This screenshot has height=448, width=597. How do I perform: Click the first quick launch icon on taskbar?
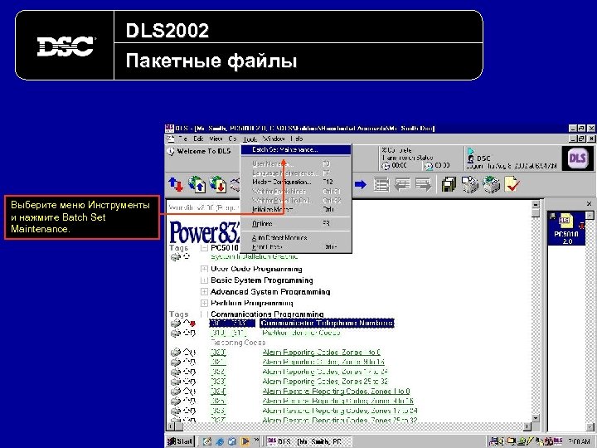207,441
